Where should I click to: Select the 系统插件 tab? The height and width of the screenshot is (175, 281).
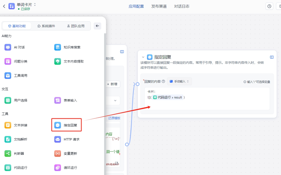point(46,26)
